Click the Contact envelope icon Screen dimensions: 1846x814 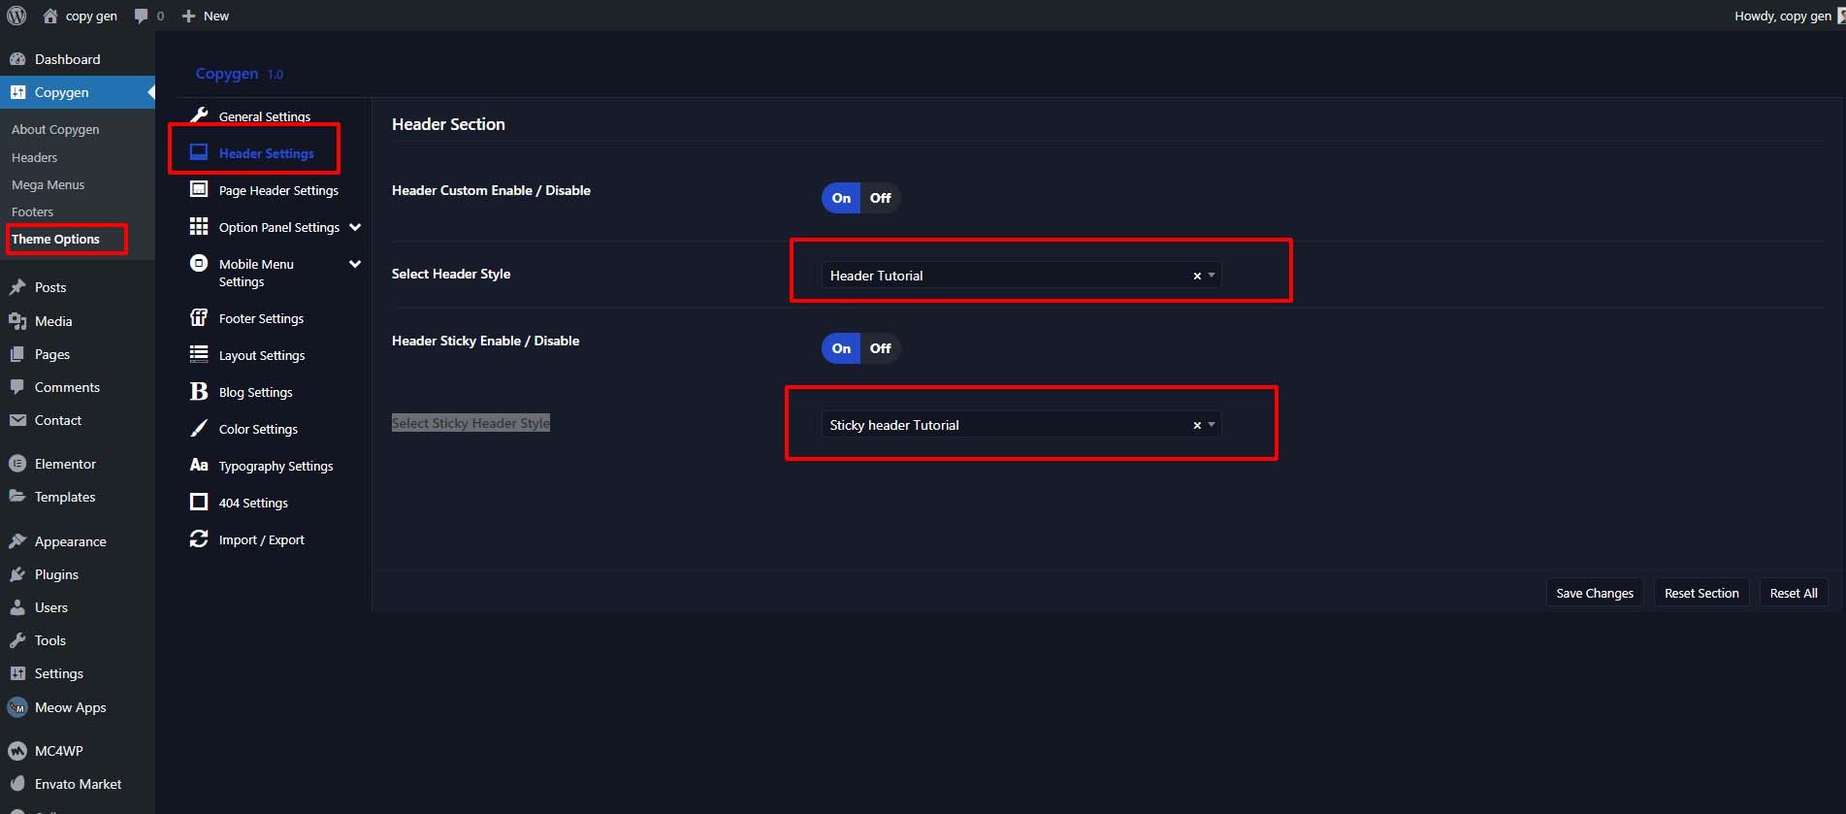click(x=17, y=420)
